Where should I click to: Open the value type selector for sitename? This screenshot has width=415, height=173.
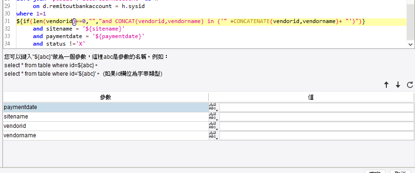click(x=213, y=117)
